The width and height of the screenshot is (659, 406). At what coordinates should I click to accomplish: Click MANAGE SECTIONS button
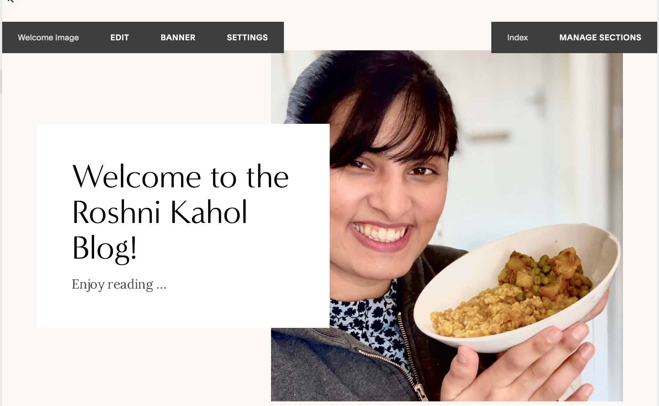pyautogui.click(x=600, y=37)
